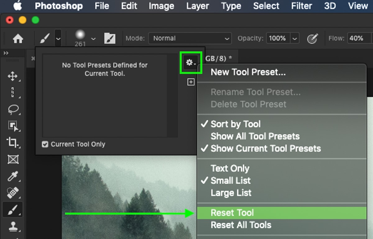
Task: Open the tool preset gear menu
Action: (191, 63)
